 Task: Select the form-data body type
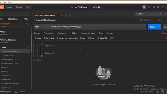(x=49, y=38)
